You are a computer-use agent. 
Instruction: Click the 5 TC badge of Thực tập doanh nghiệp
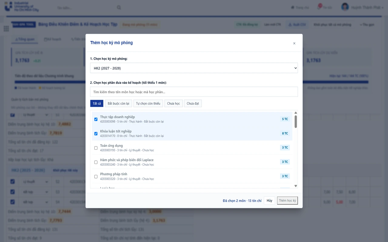coord(285,119)
